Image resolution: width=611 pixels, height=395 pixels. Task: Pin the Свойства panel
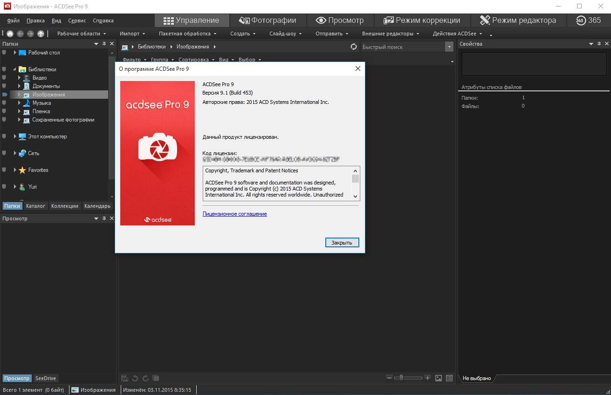pos(598,44)
